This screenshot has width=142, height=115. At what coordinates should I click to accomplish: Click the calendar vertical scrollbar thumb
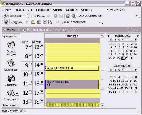click(102, 80)
